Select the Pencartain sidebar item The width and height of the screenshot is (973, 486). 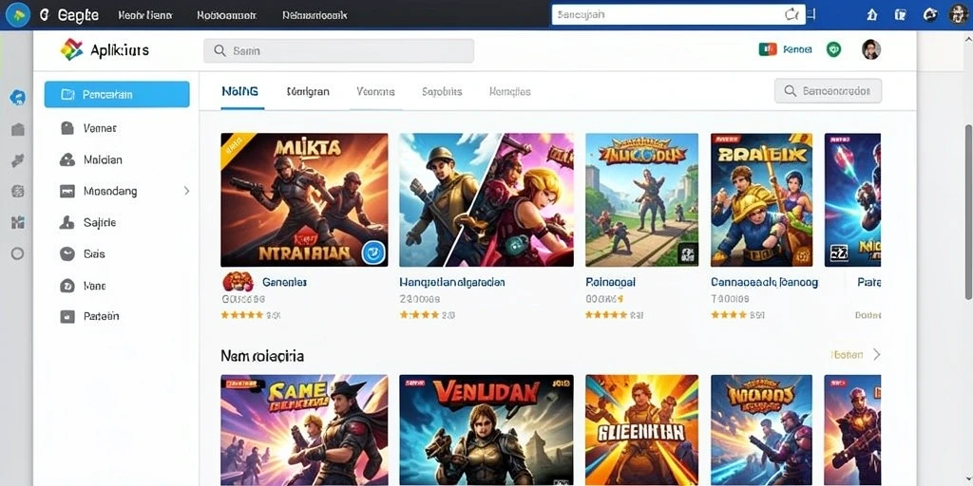tap(117, 95)
